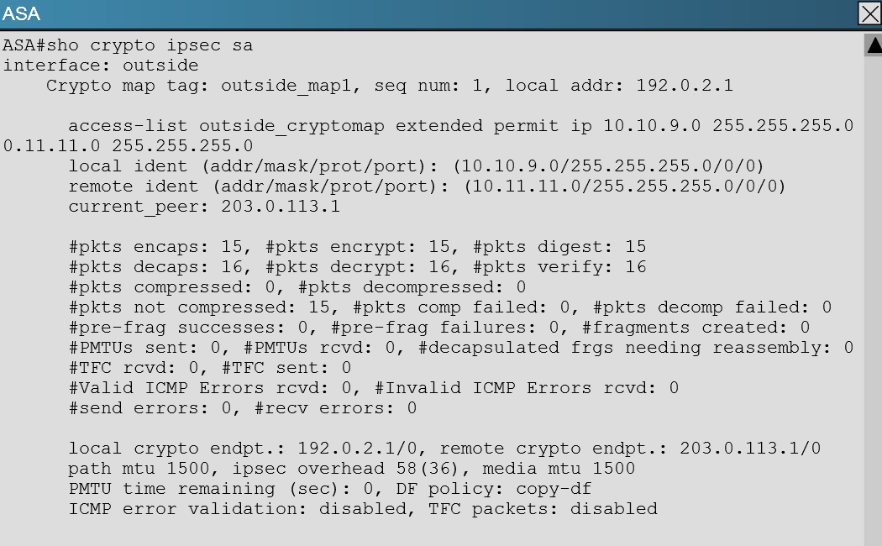Close the ASA terminal window

[x=869, y=13]
